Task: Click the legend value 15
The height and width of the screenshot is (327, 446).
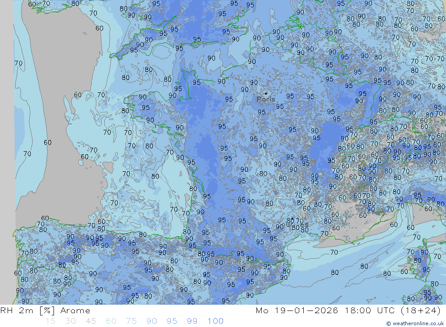Action: coord(50,321)
